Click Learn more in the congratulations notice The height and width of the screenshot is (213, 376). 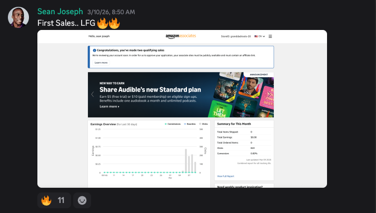click(x=101, y=63)
